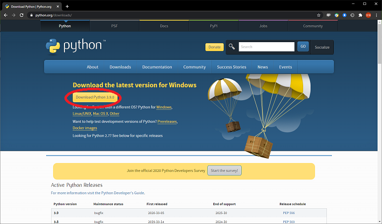Open new tab with plus icon

pos(67,6)
